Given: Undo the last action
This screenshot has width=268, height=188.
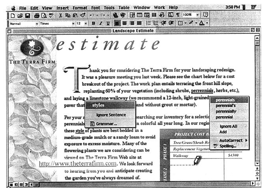Looking at the screenshot, I should click(92, 15).
